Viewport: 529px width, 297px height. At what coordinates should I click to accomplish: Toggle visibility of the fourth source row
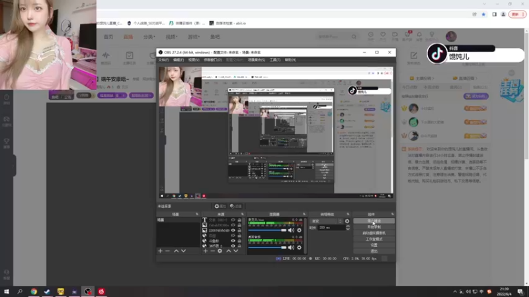click(x=233, y=236)
